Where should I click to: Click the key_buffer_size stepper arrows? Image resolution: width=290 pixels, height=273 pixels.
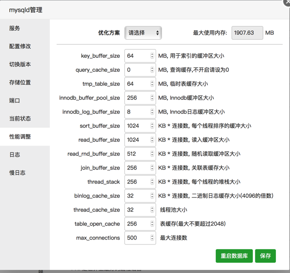tap(152, 56)
